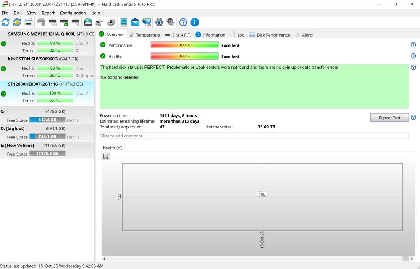Save graph using the floppy disk icon

pos(106,157)
